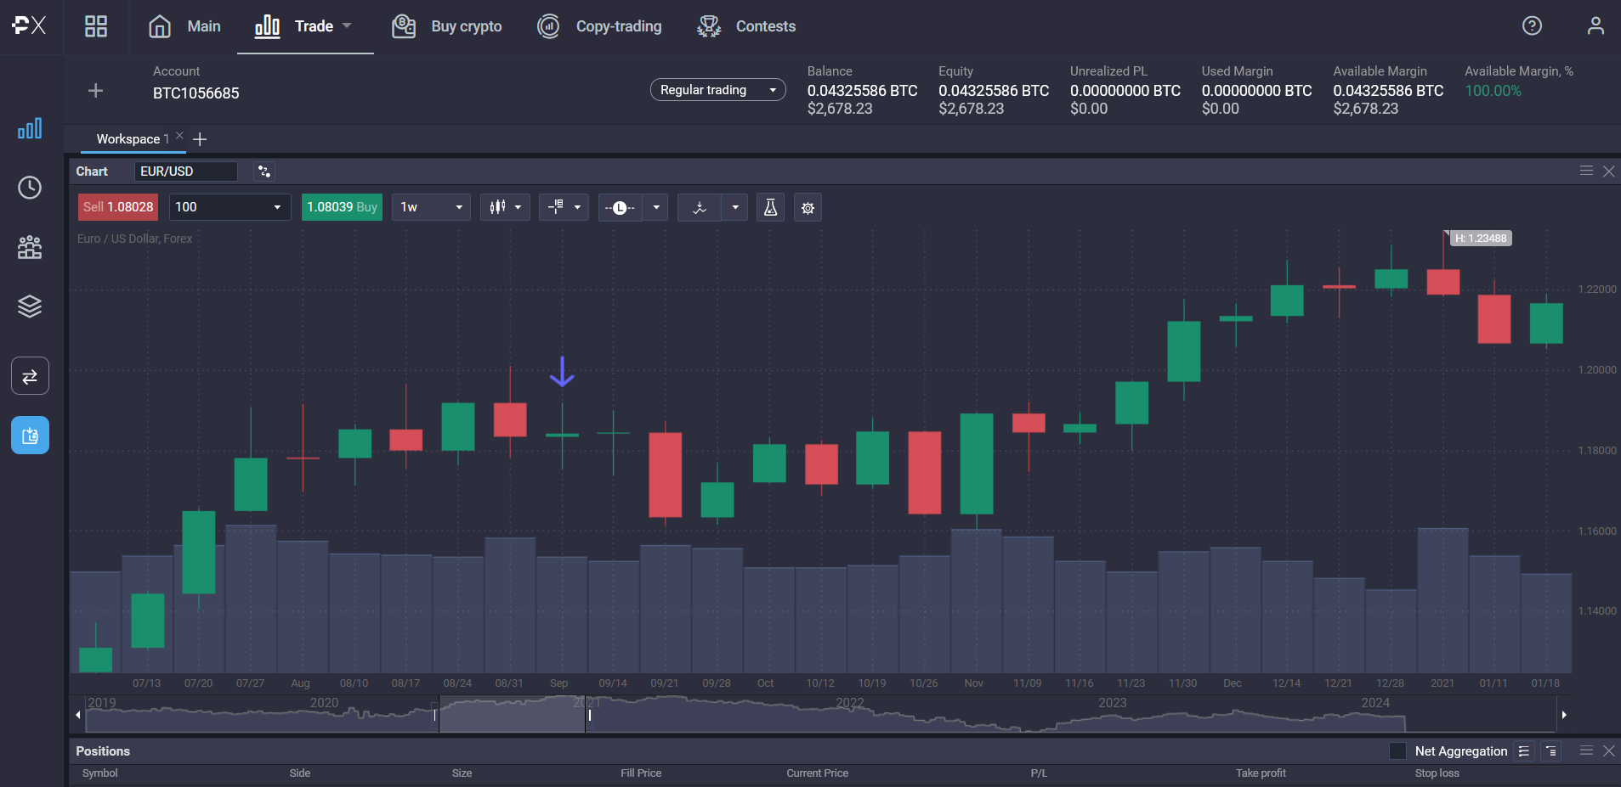This screenshot has height=787, width=1621.
Task: Open chart settings gear icon
Action: coord(808,207)
